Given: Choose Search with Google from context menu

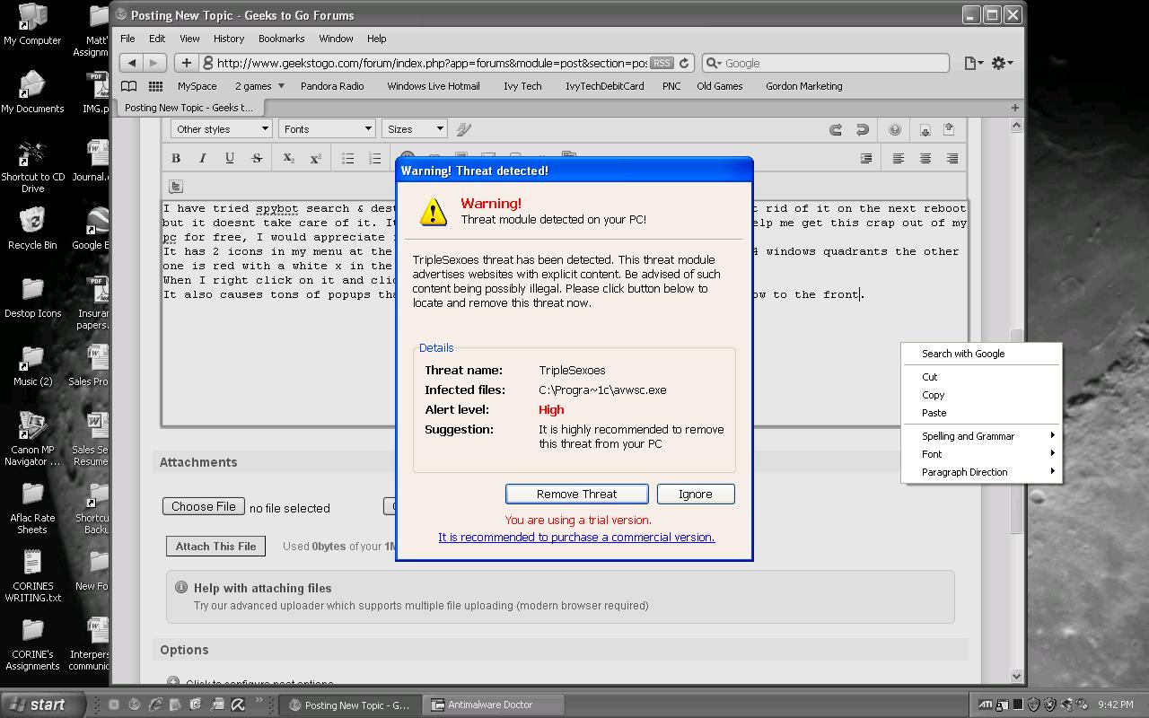Looking at the screenshot, I should pos(981,354).
